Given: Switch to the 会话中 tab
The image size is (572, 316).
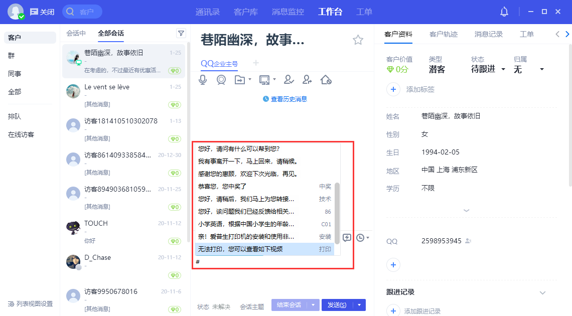Looking at the screenshot, I should tap(76, 33).
